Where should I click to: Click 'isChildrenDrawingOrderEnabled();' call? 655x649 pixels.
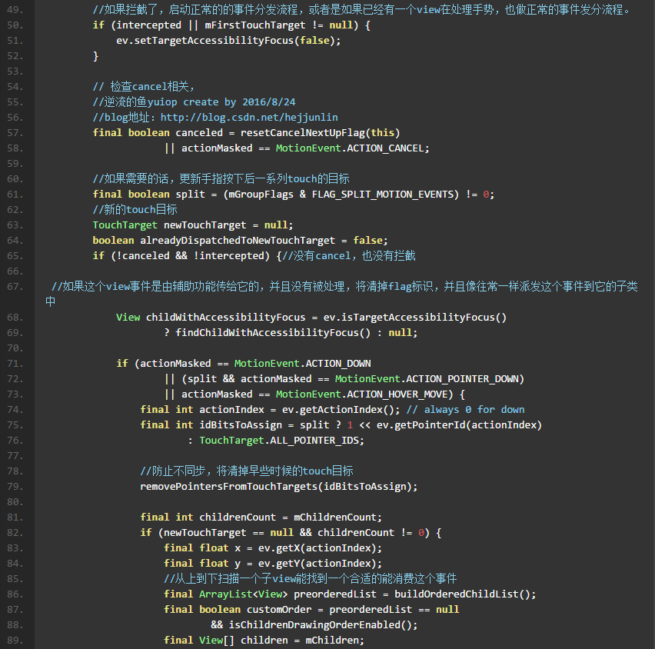(323, 625)
